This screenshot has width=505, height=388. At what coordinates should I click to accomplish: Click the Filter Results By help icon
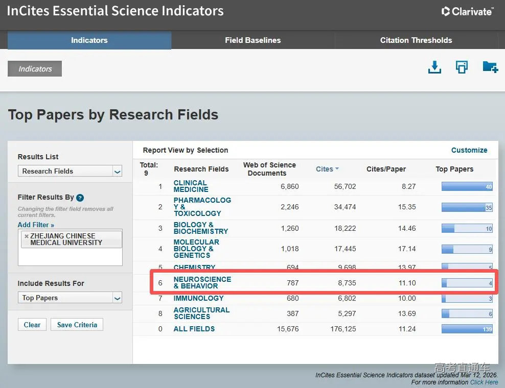coord(80,198)
